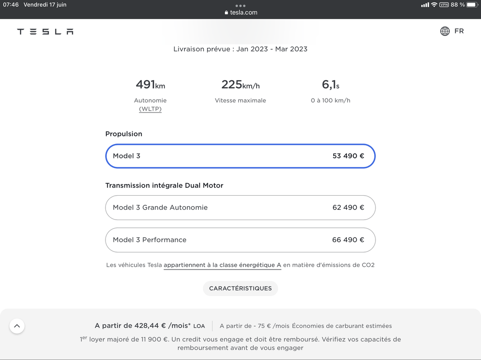
Task: Open the classe énergétique A link
Action: (x=222, y=265)
